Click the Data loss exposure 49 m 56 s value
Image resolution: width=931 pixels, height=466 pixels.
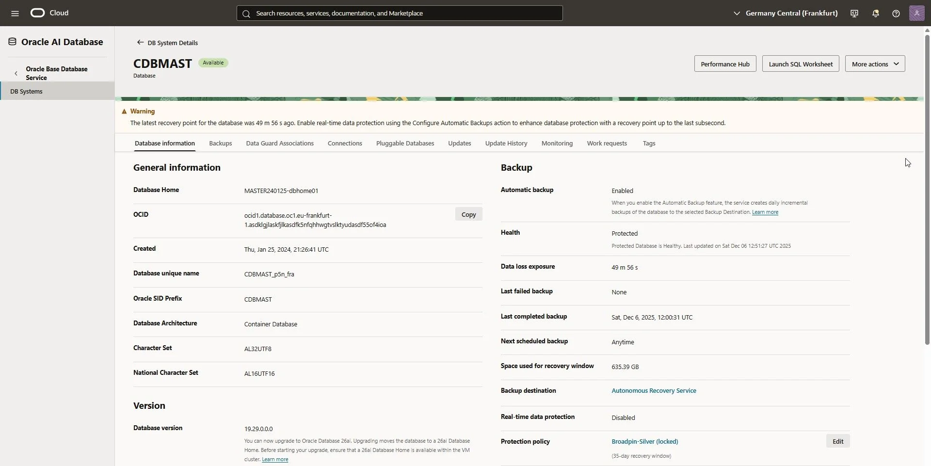click(x=625, y=267)
